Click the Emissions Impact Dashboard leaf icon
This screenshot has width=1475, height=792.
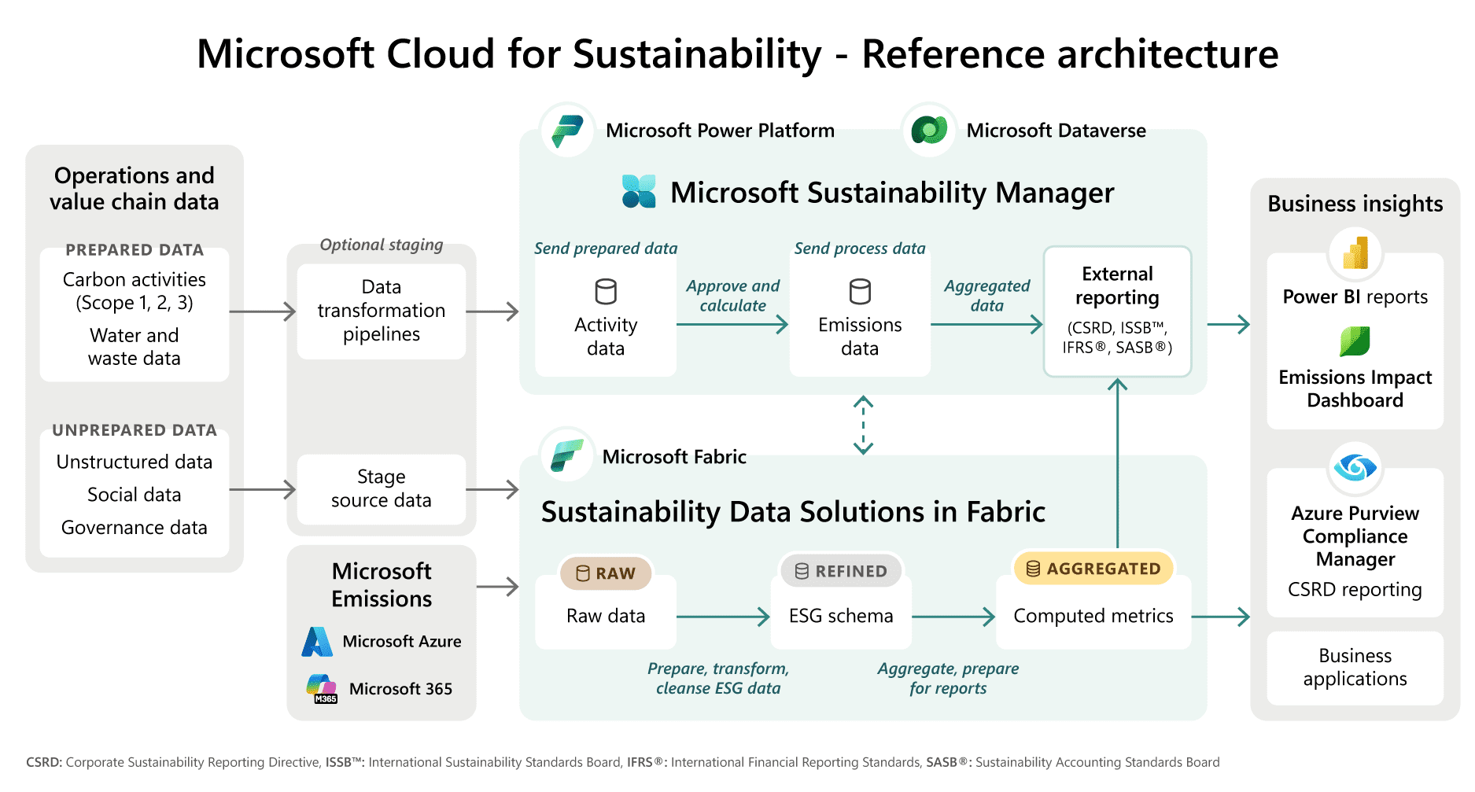click(x=1355, y=341)
